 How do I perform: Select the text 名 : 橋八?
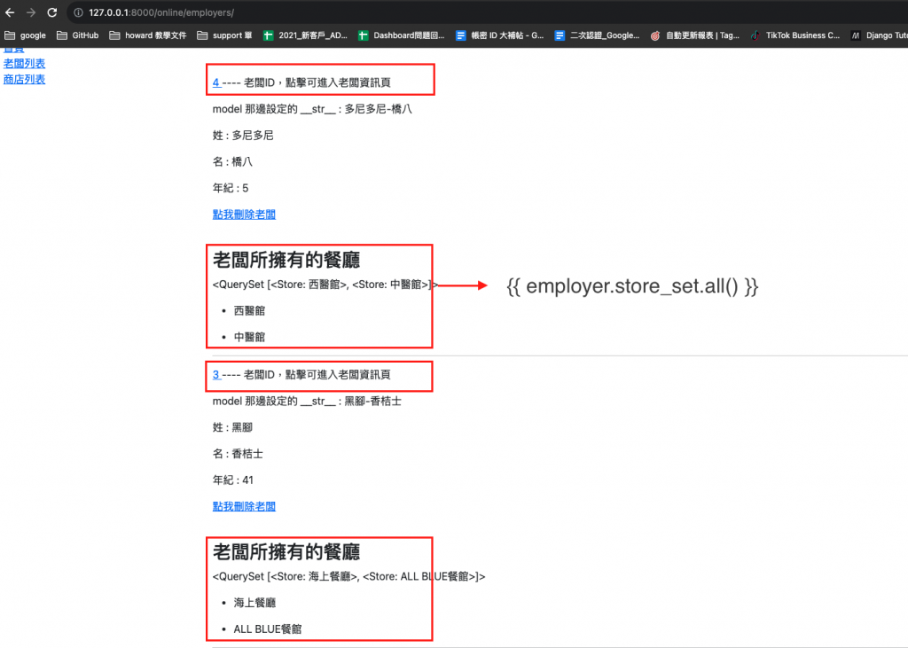click(x=232, y=161)
